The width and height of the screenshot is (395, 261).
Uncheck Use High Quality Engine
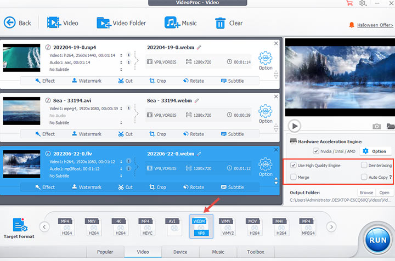(293, 165)
